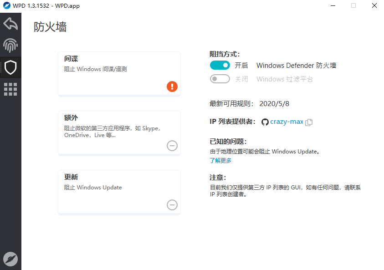Open the fingerprint privacy section
Image resolution: width=384 pixels, height=270 pixels.
[x=10, y=45]
